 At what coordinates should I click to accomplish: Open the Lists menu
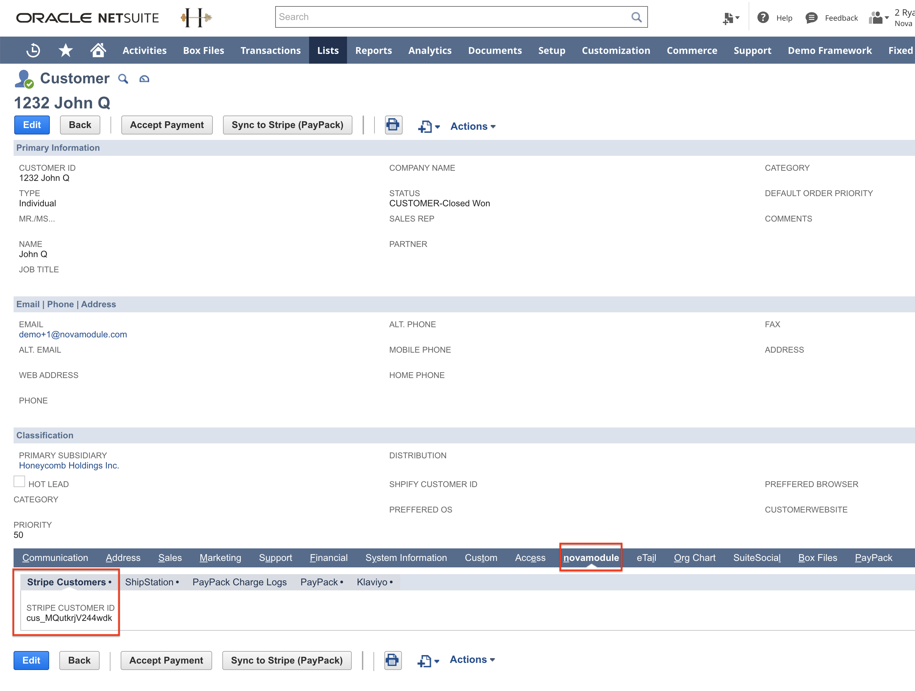[x=328, y=50]
